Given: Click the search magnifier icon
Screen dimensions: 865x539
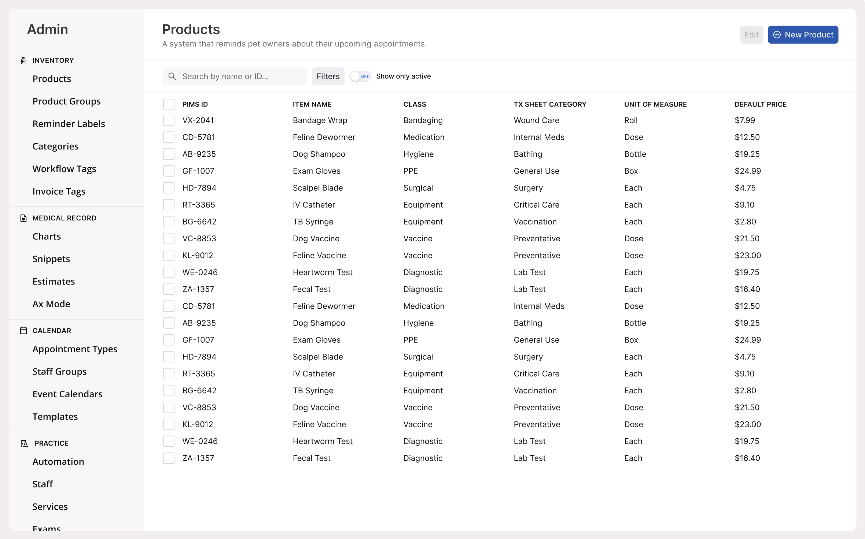Looking at the screenshot, I should coord(172,76).
